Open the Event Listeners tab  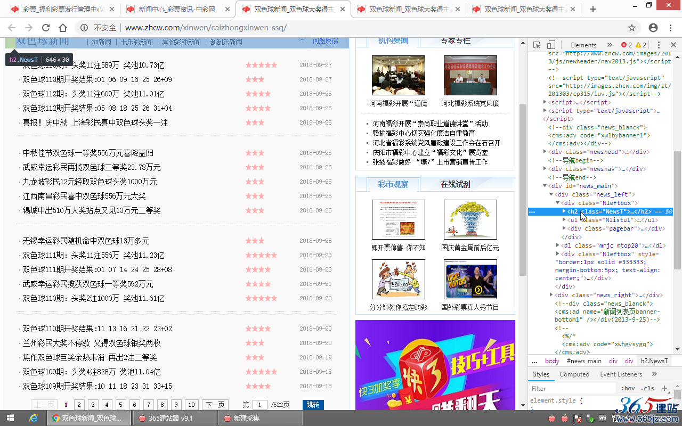click(621, 374)
